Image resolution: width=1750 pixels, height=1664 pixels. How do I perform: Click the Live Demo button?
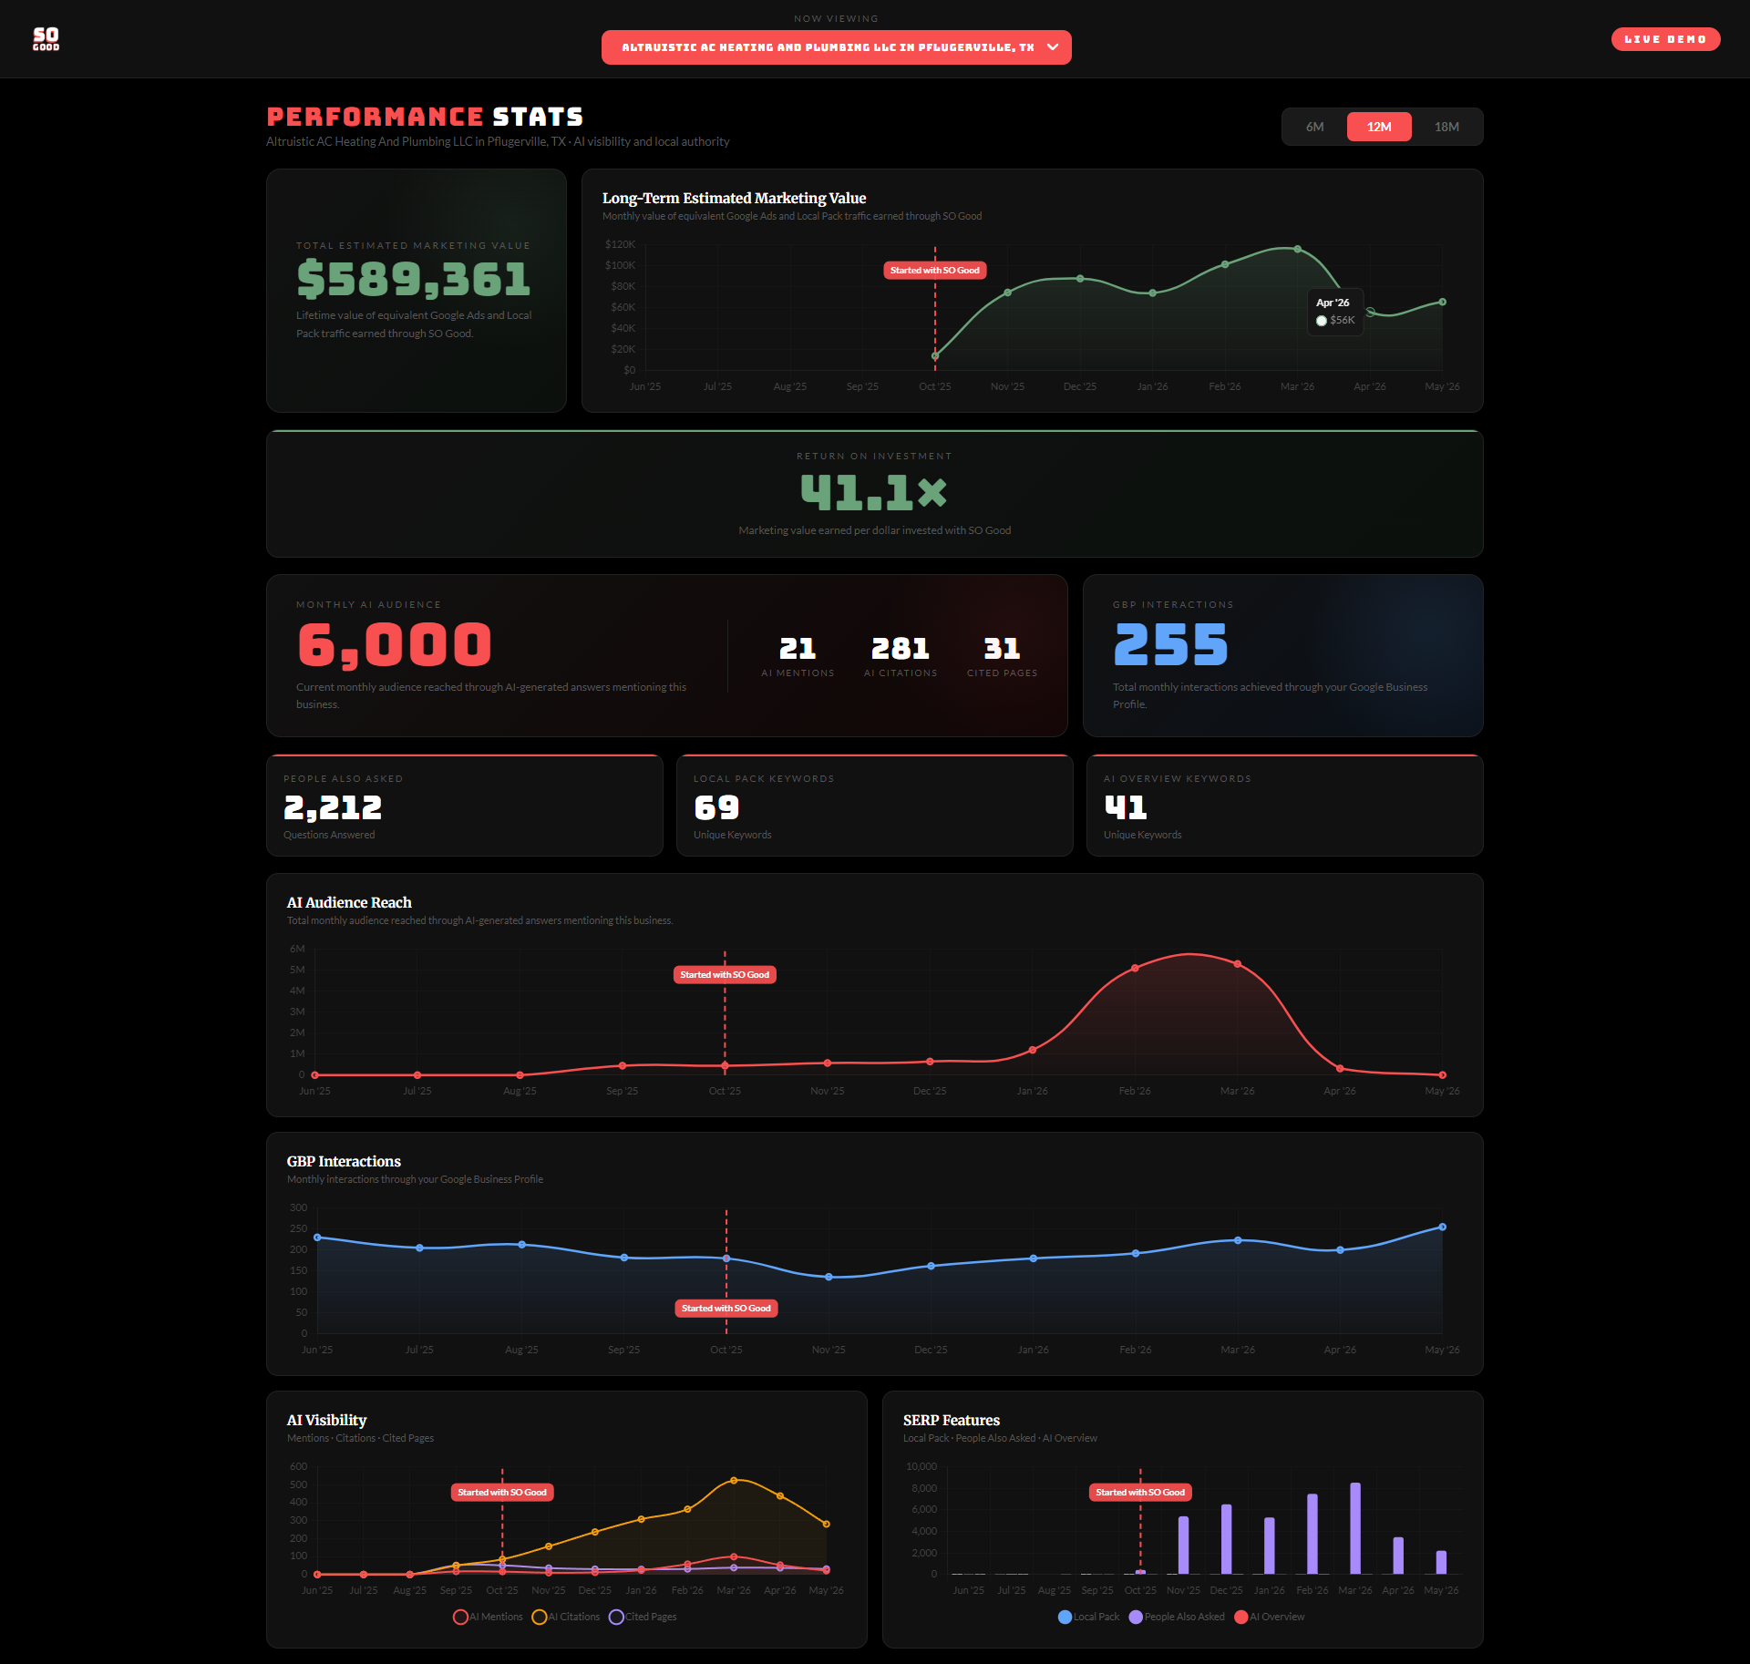(1665, 39)
